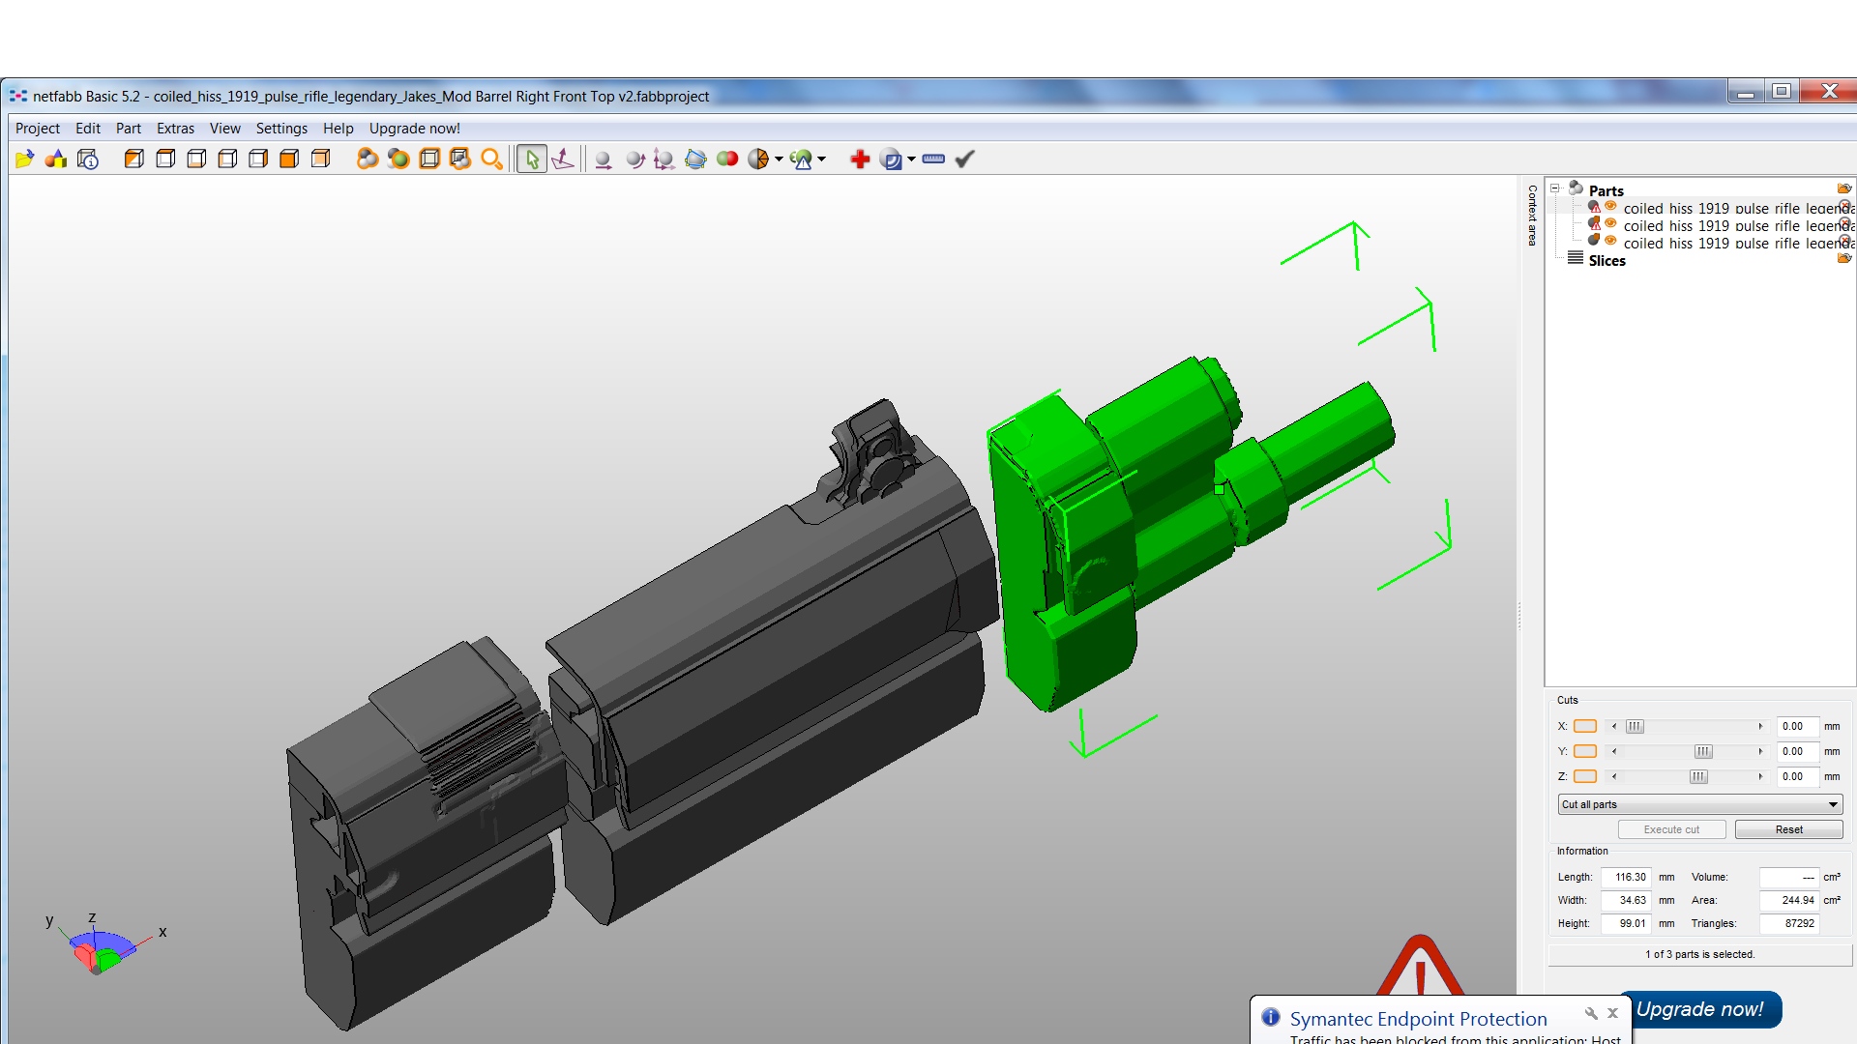Click the Reset button in Cuts
This screenshot has width=1857, height=1044.
[x=1788, y=830]
